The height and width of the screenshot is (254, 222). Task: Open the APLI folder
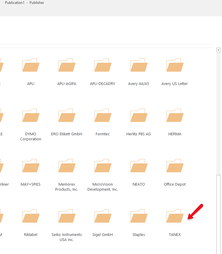[x=31, y=65]
